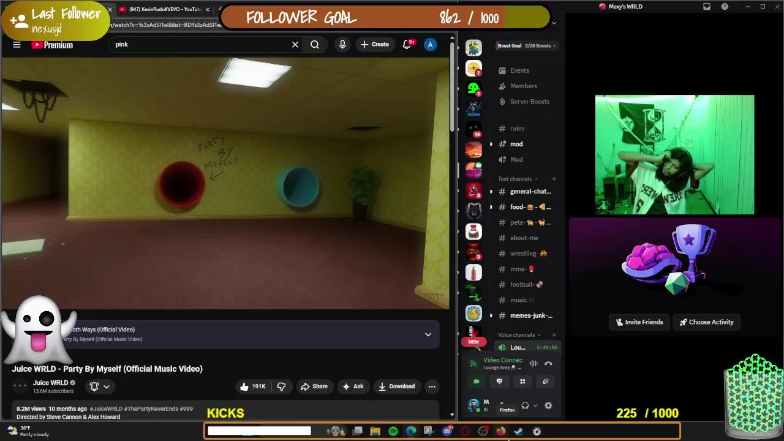Screen dimensions: 784x441
Task: Toggle Discord deafen headphones
Action: pos(525,405)
